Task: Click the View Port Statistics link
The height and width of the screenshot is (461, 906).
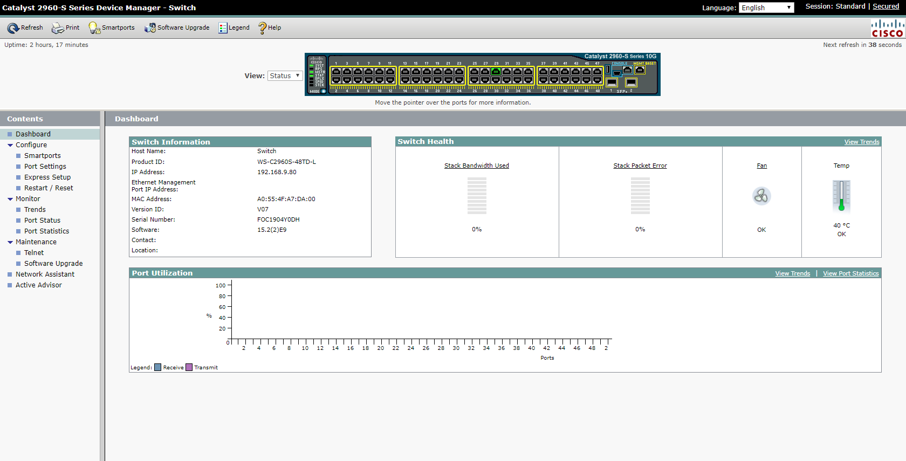Action: click(x=850, y=273)
